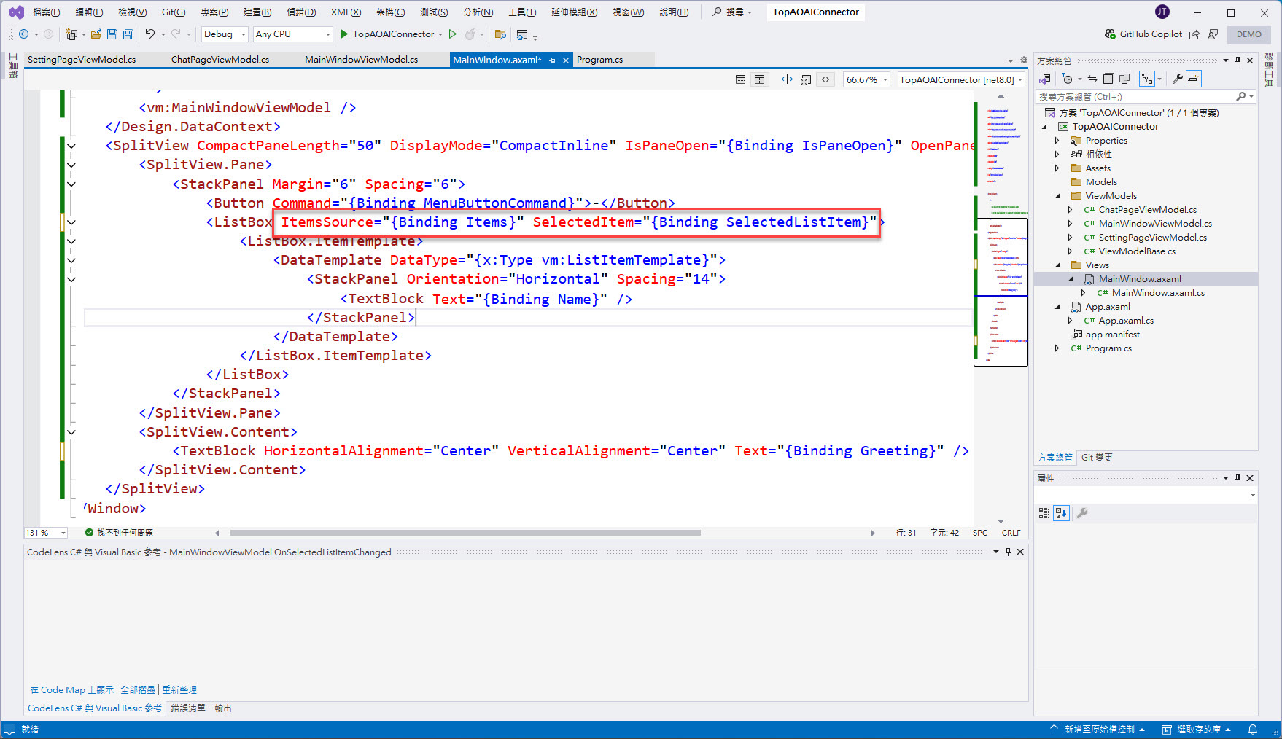This screenshot has height=739, width=1282.
Task: Click the vertical scrollbar down arrow in editor
Action: (x=1001, y=521)
